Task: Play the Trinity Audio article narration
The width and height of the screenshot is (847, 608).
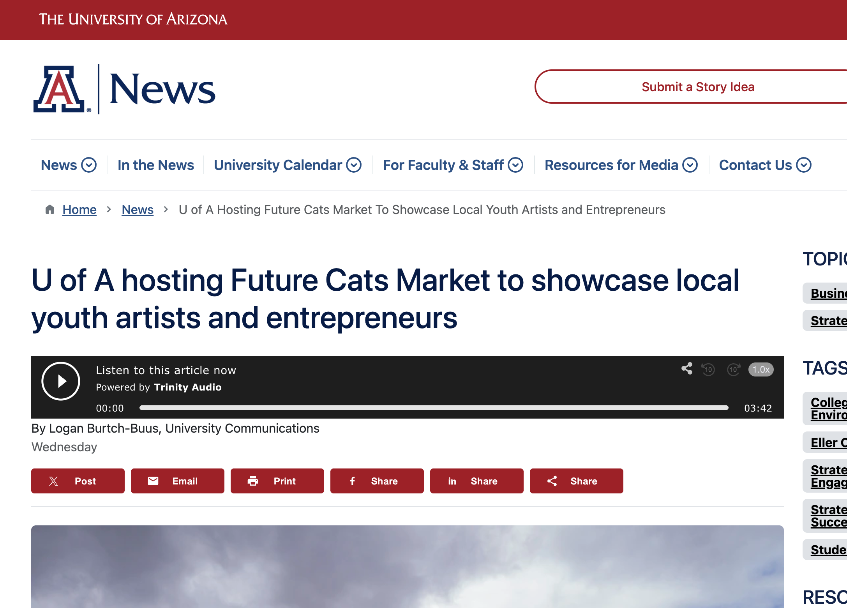Action: (61, 381)
